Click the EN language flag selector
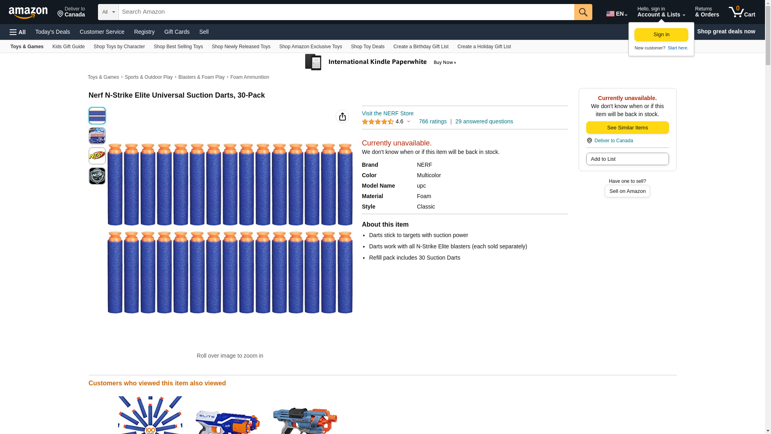 click(x=616, y=13)
